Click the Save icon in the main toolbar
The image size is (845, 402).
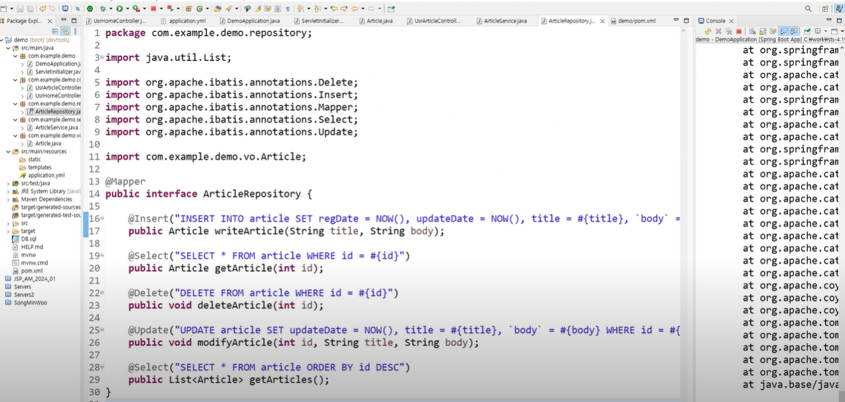coord(20,9)
